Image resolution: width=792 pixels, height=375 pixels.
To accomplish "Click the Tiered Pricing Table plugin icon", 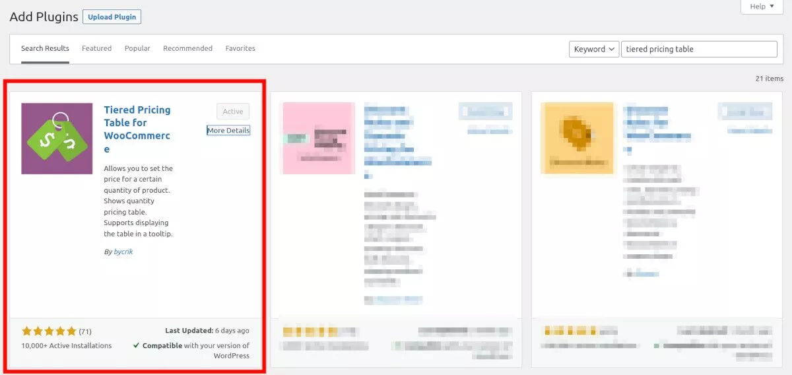I will (x=57, y=139).
